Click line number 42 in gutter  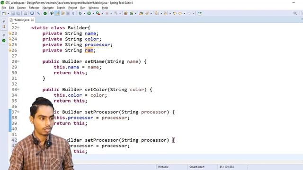[x=14, y=140]
